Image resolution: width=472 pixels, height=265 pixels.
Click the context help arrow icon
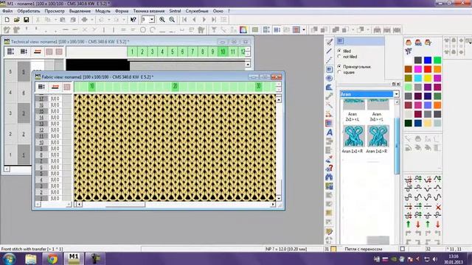pos(133,20)
